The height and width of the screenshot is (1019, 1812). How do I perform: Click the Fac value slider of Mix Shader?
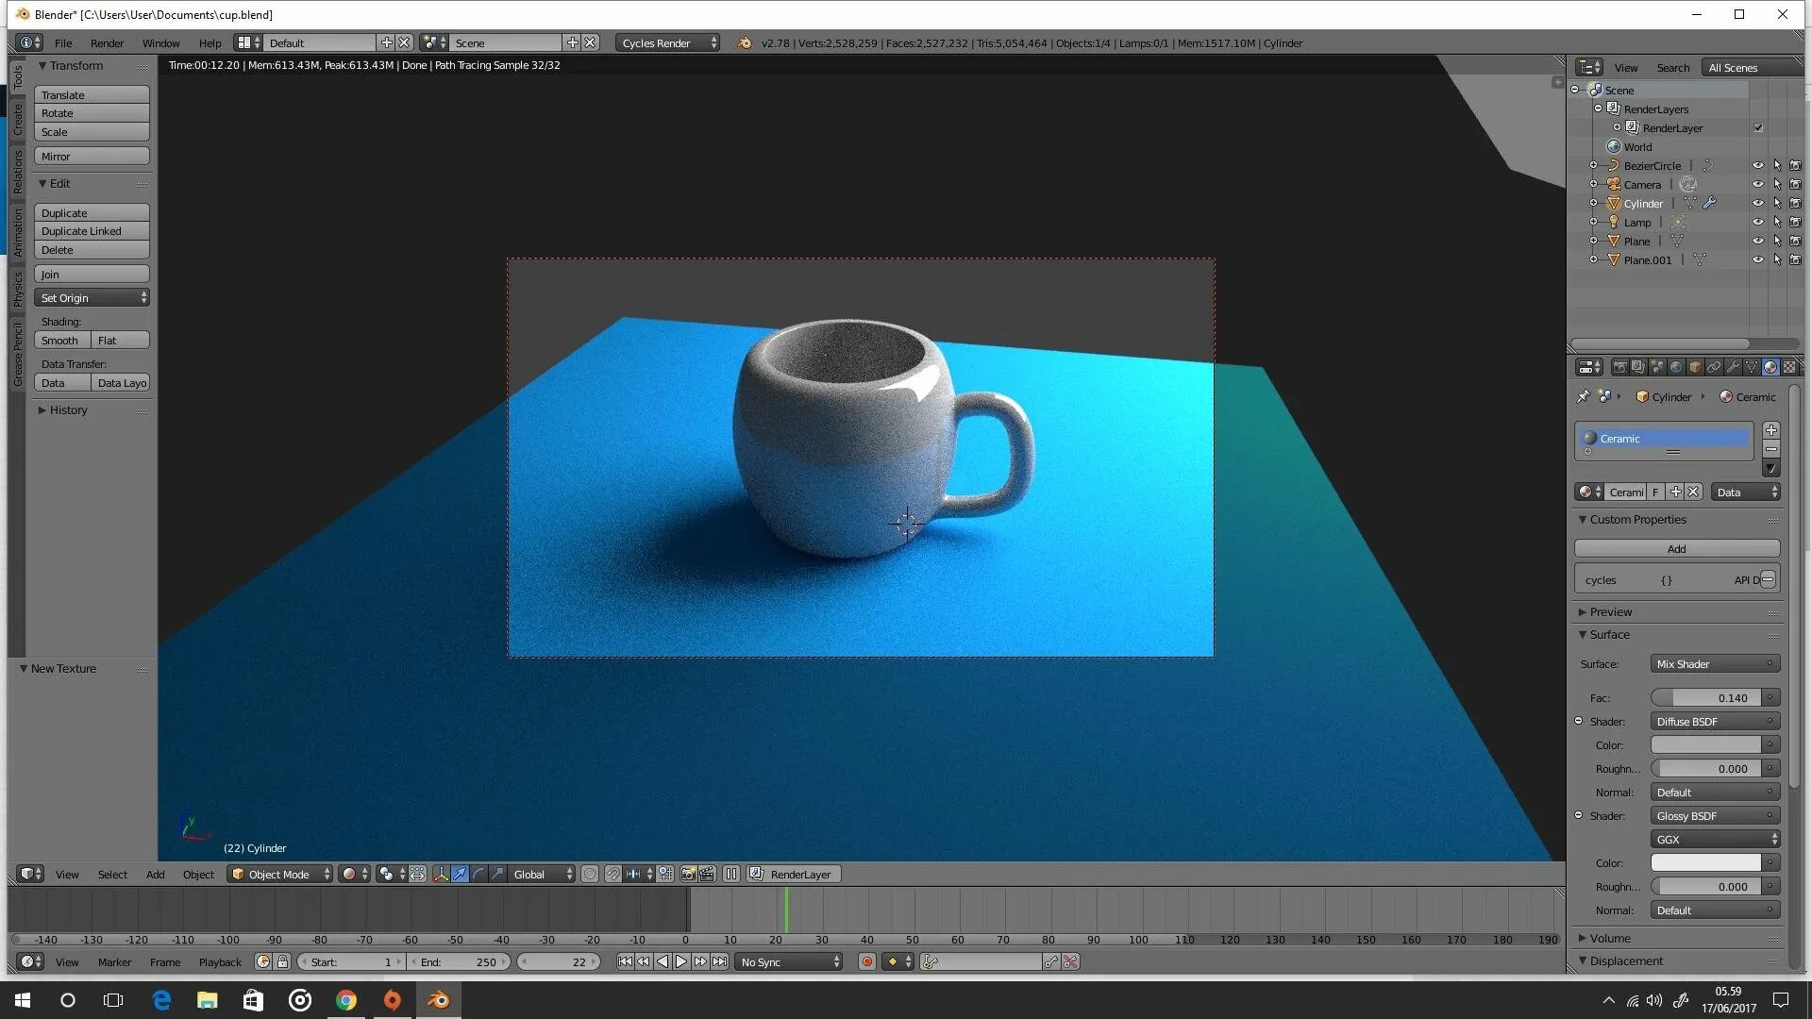pyautogui.click(x=1706, y=698)
